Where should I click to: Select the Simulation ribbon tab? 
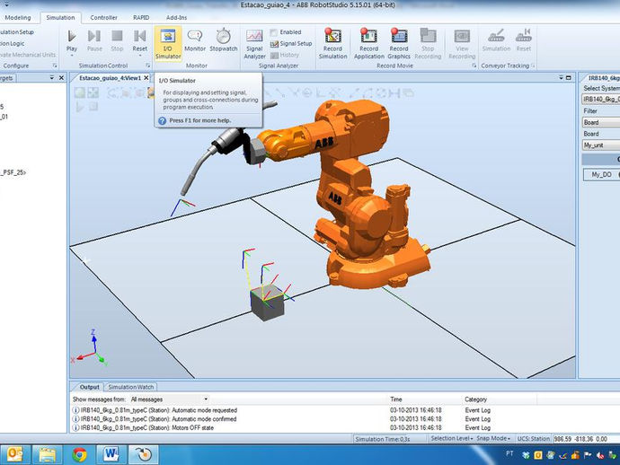(x=60, y=17)
